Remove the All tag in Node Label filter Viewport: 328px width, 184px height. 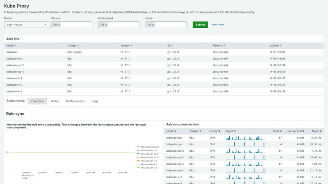click(106, 25)
